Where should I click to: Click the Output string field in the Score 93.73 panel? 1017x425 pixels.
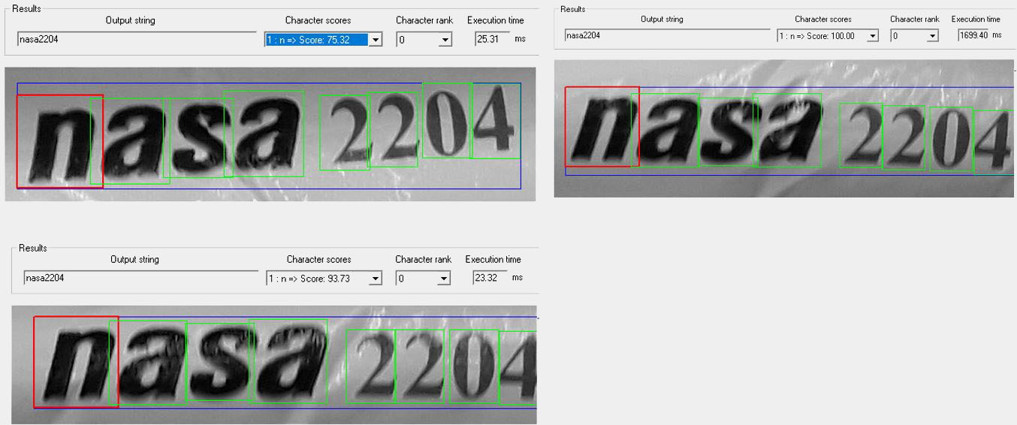(x=140, y=279)
